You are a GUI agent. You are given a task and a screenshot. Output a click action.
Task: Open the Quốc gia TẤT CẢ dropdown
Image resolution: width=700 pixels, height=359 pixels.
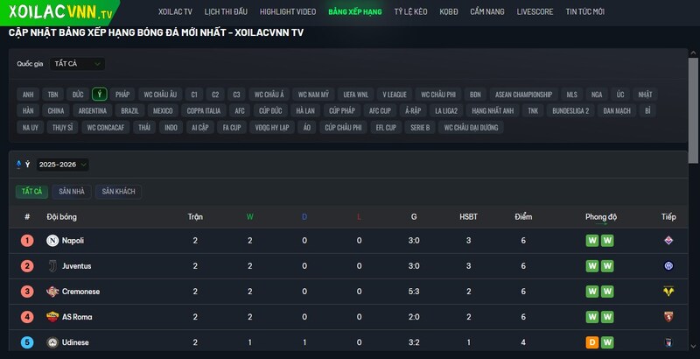(x=77, y=64)
